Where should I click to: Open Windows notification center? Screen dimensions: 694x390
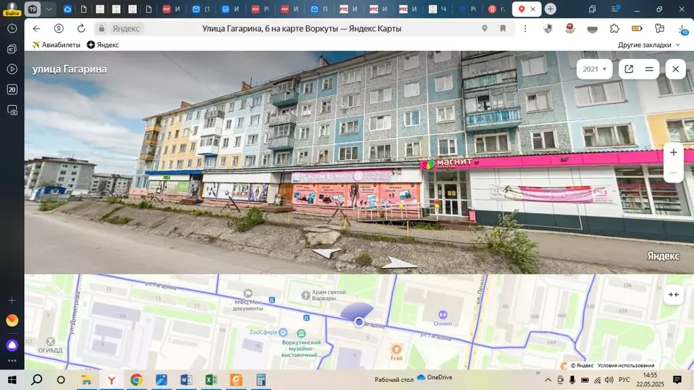pyautogui.click(x=677, y=380)
